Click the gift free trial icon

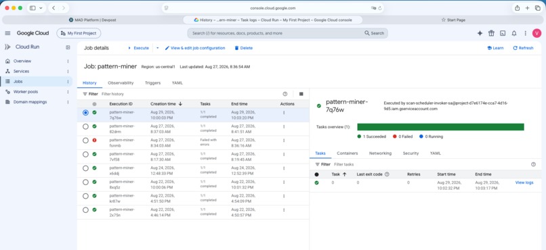491,33
